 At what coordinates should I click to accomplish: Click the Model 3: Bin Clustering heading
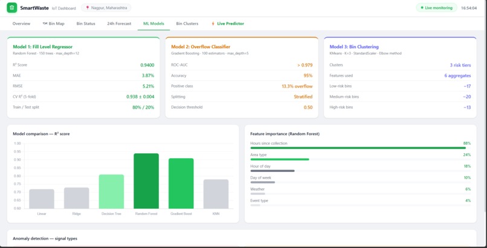click(x=354, y=47)
